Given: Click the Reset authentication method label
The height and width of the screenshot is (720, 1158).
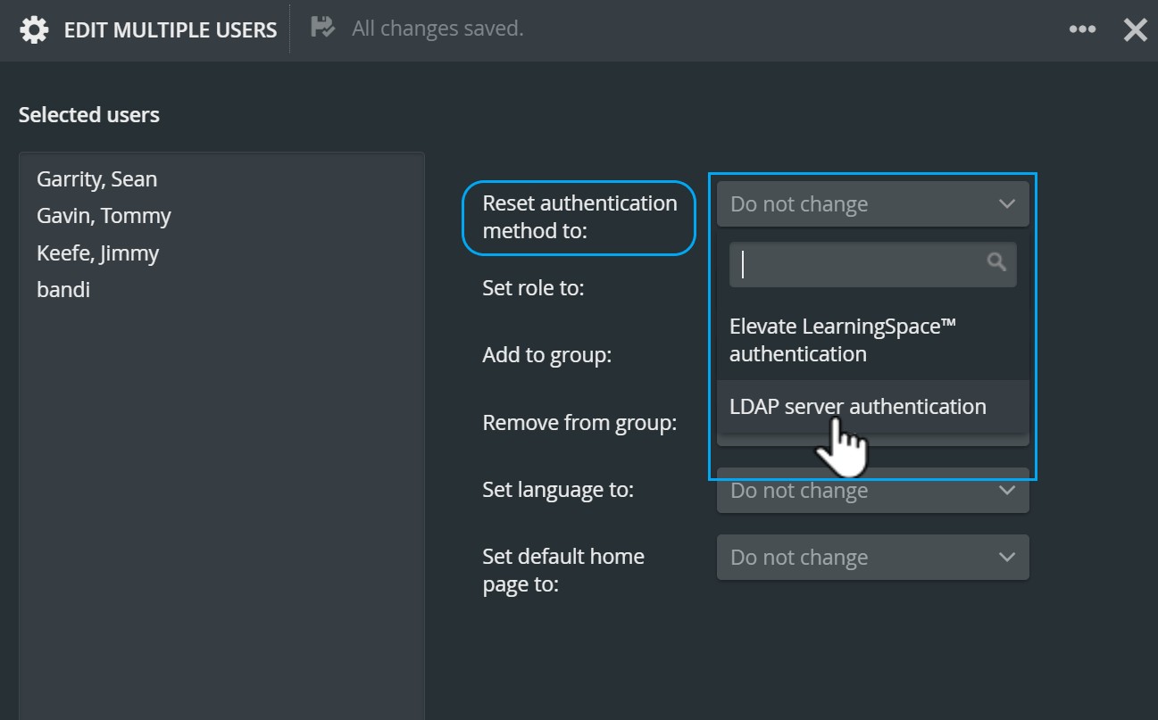Looking at the screenshot, I should click(x=579, y=217).
